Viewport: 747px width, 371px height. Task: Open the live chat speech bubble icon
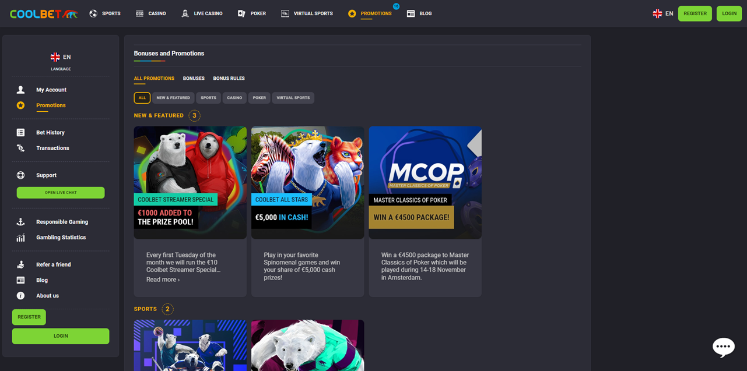click(x=723, y=347)
